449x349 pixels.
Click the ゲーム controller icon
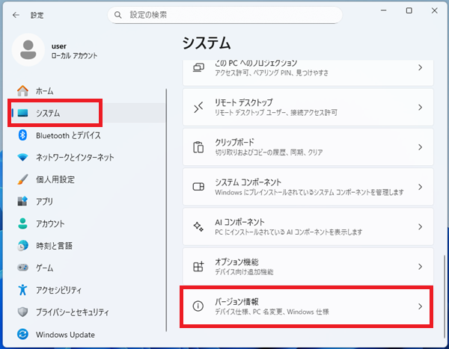pos(22,268)
